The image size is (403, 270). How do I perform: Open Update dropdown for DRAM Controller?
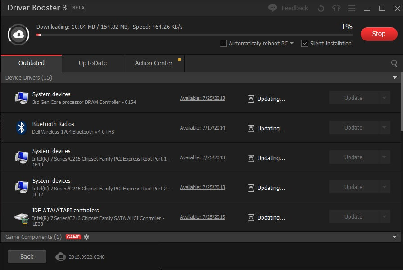tap(384, 98)
